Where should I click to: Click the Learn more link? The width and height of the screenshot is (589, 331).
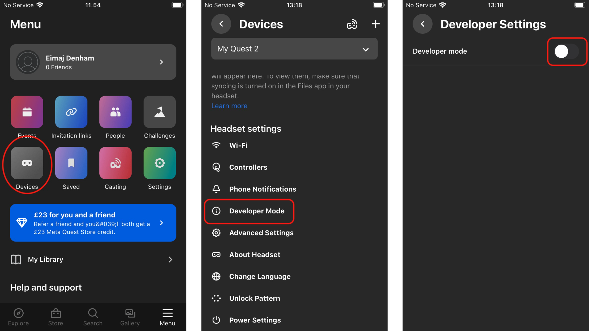tap(229, 105)
